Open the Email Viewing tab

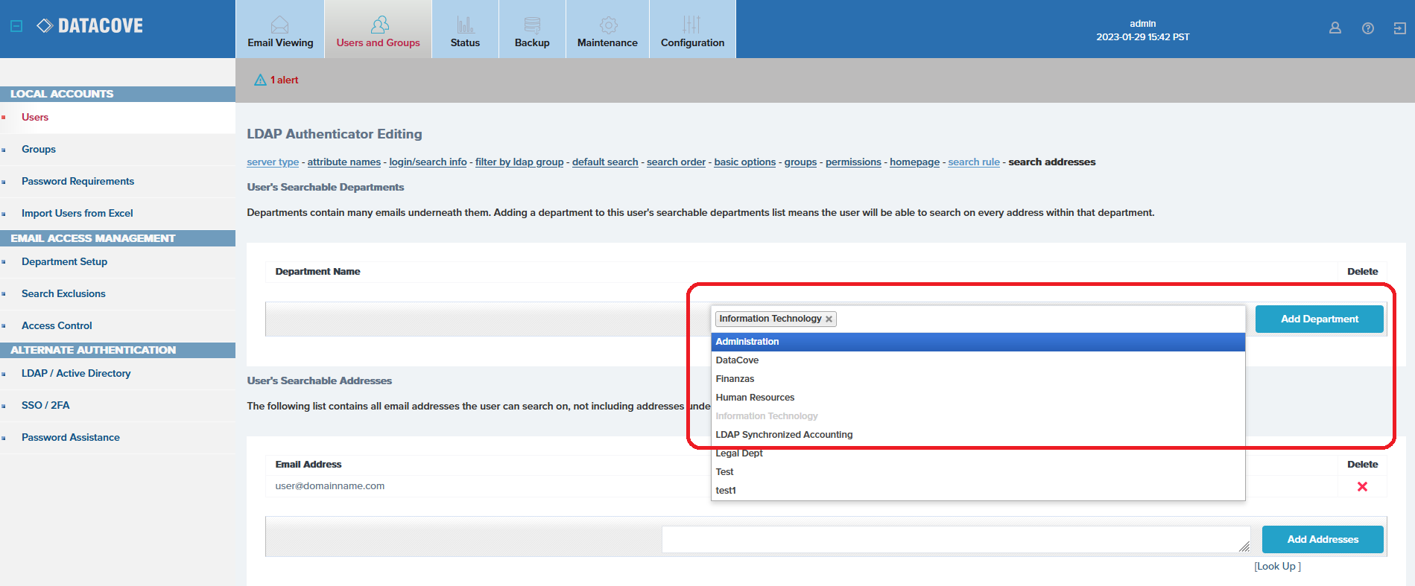[x=280, y=30]
